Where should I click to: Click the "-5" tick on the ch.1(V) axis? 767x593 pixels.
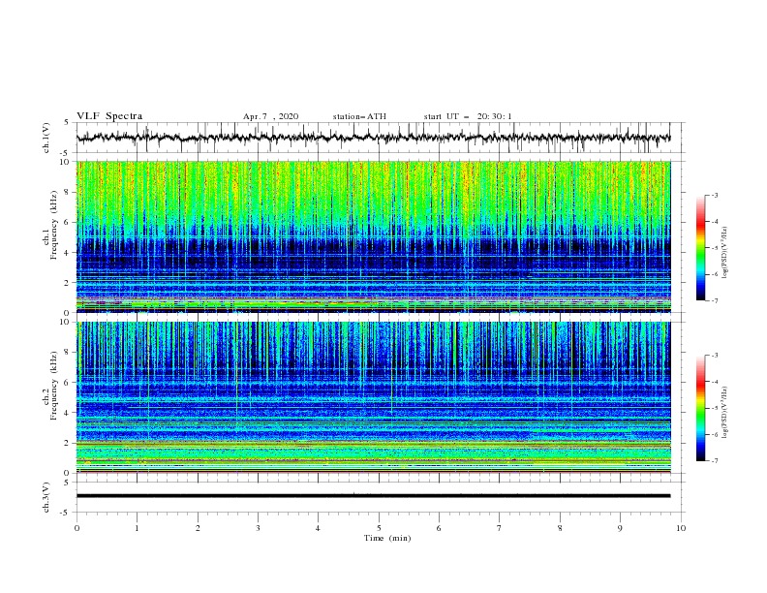click(66, 153)
